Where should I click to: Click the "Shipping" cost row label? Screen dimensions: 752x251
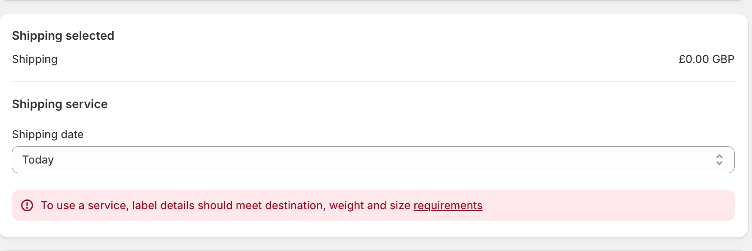click(35, 59)
